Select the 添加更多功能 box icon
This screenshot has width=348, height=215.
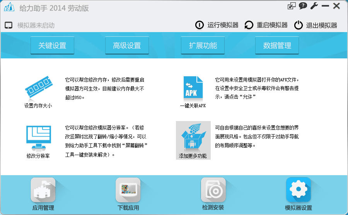[x=193, y=137]
